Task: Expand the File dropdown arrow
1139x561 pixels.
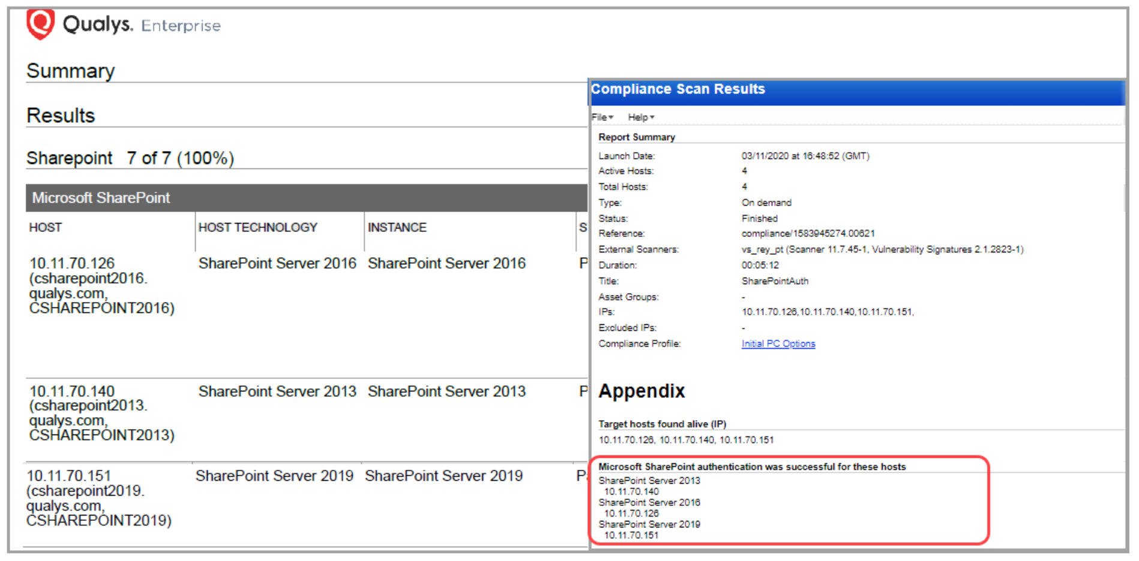Action: tap(611, 117)
